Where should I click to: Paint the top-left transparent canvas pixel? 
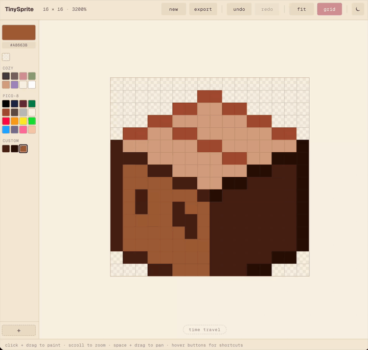[x=117, y=84]
